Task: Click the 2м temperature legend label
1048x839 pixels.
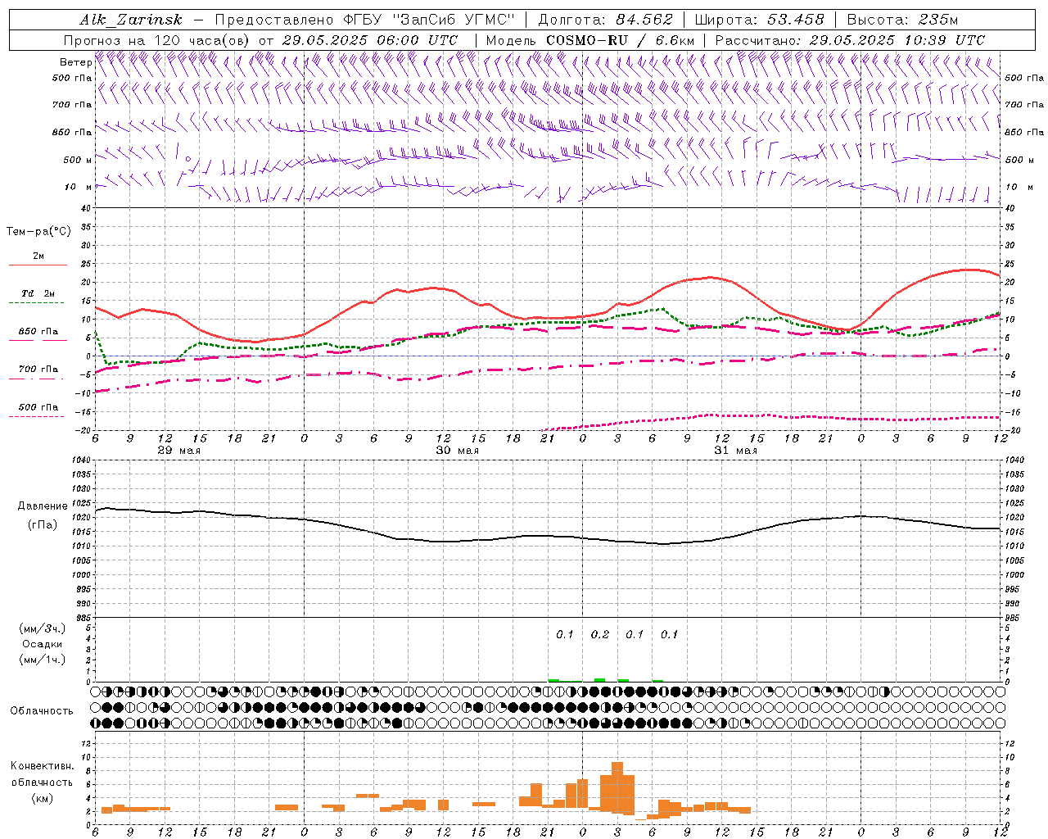Action: [38, 256]
